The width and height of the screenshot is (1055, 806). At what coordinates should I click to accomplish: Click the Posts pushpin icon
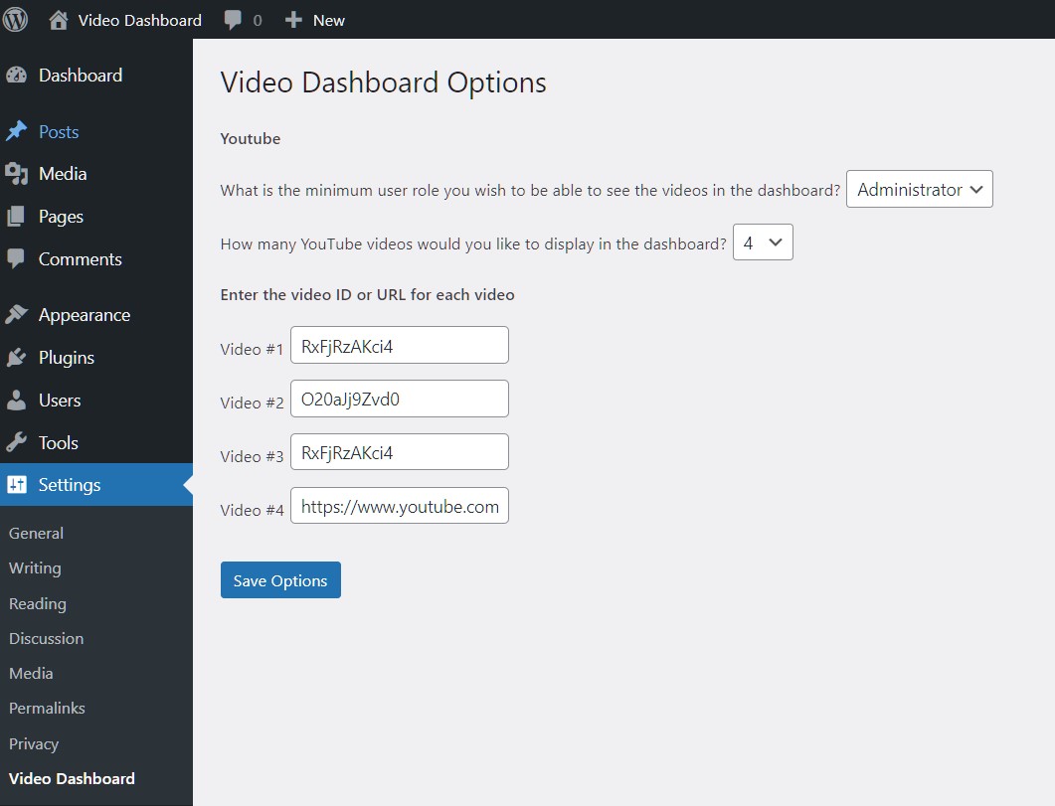coord(16,132)
